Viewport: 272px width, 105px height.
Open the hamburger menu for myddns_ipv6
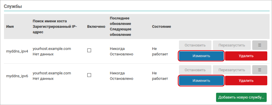tap(259, 70)
